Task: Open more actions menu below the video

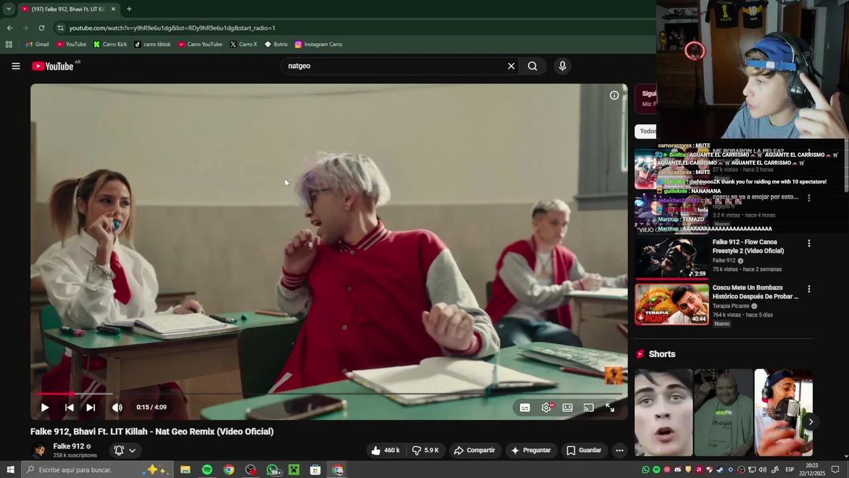Action: click(x=620, y=450)
